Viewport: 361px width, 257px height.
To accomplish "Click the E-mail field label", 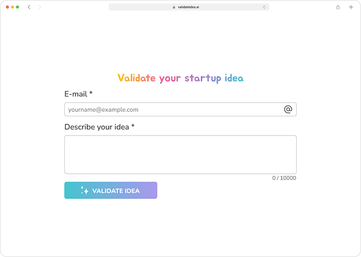I will [x=76, y=94].
